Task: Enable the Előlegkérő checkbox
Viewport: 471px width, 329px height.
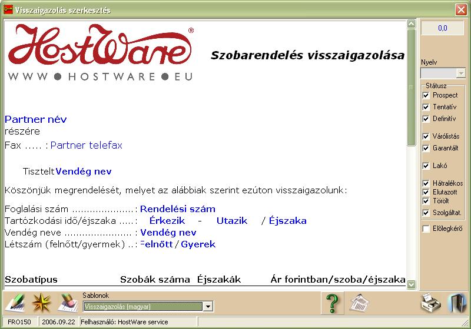Action: click(x=426, y=229)
